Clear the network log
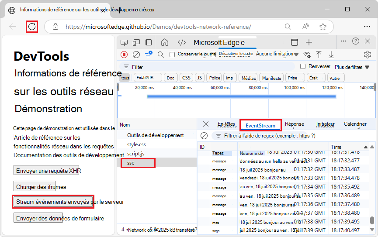Image resolution: width=378 pixels, height=237 pixels. pyautogui.click(x=136, y=55)
